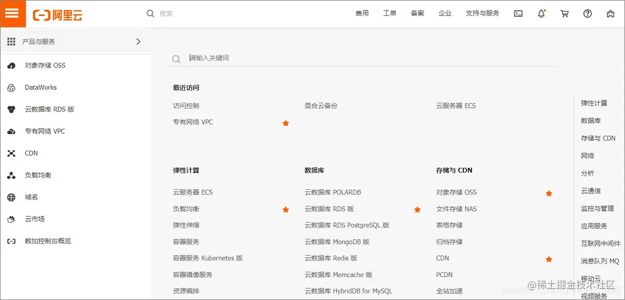This screenshot has width=625, height=300.
Task: Open 云数据库 Memcache 版
Action: (x=338, y=274)
